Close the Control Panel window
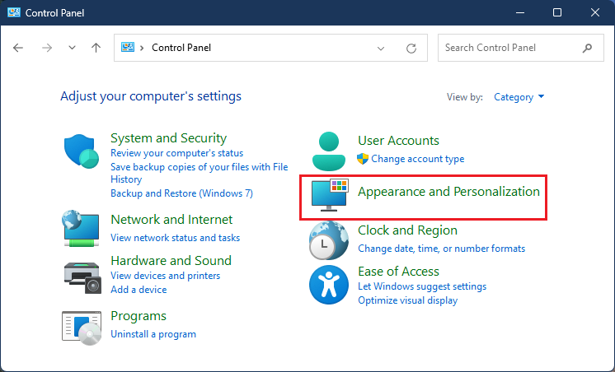This screenshot has height=372, width=615. [x=595, y=12]
